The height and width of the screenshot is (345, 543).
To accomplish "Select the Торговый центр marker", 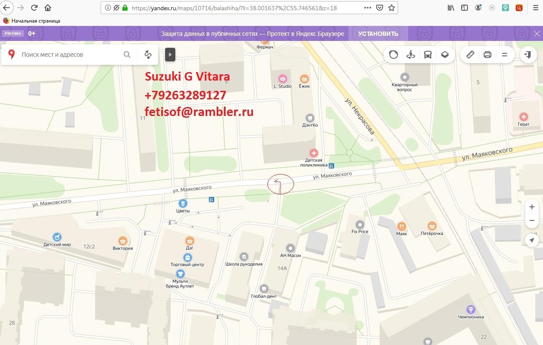I will coord(187,257).
